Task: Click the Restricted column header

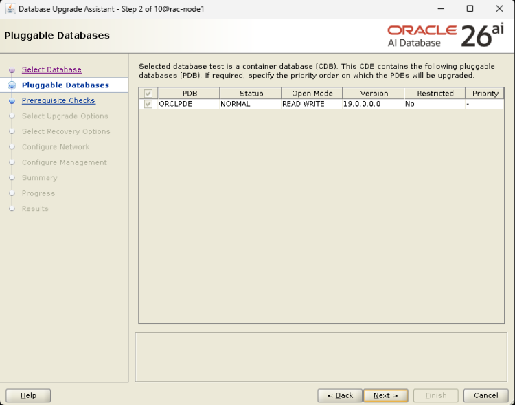Action: 435,94
